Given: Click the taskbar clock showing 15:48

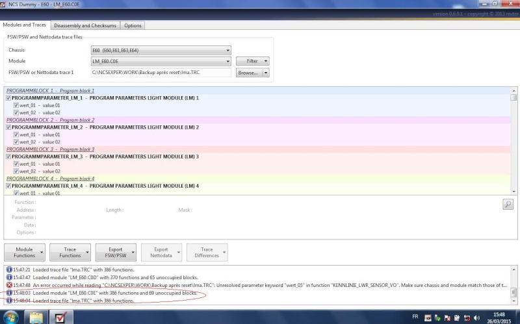Looking at the screenshot, I should coord(499,318).
